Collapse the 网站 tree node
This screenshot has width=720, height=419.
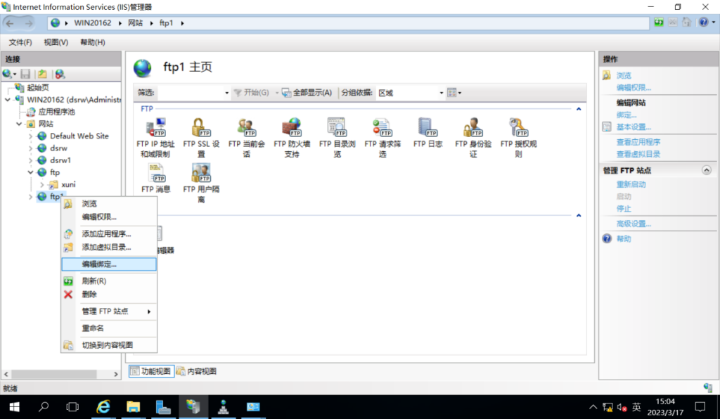19,124
